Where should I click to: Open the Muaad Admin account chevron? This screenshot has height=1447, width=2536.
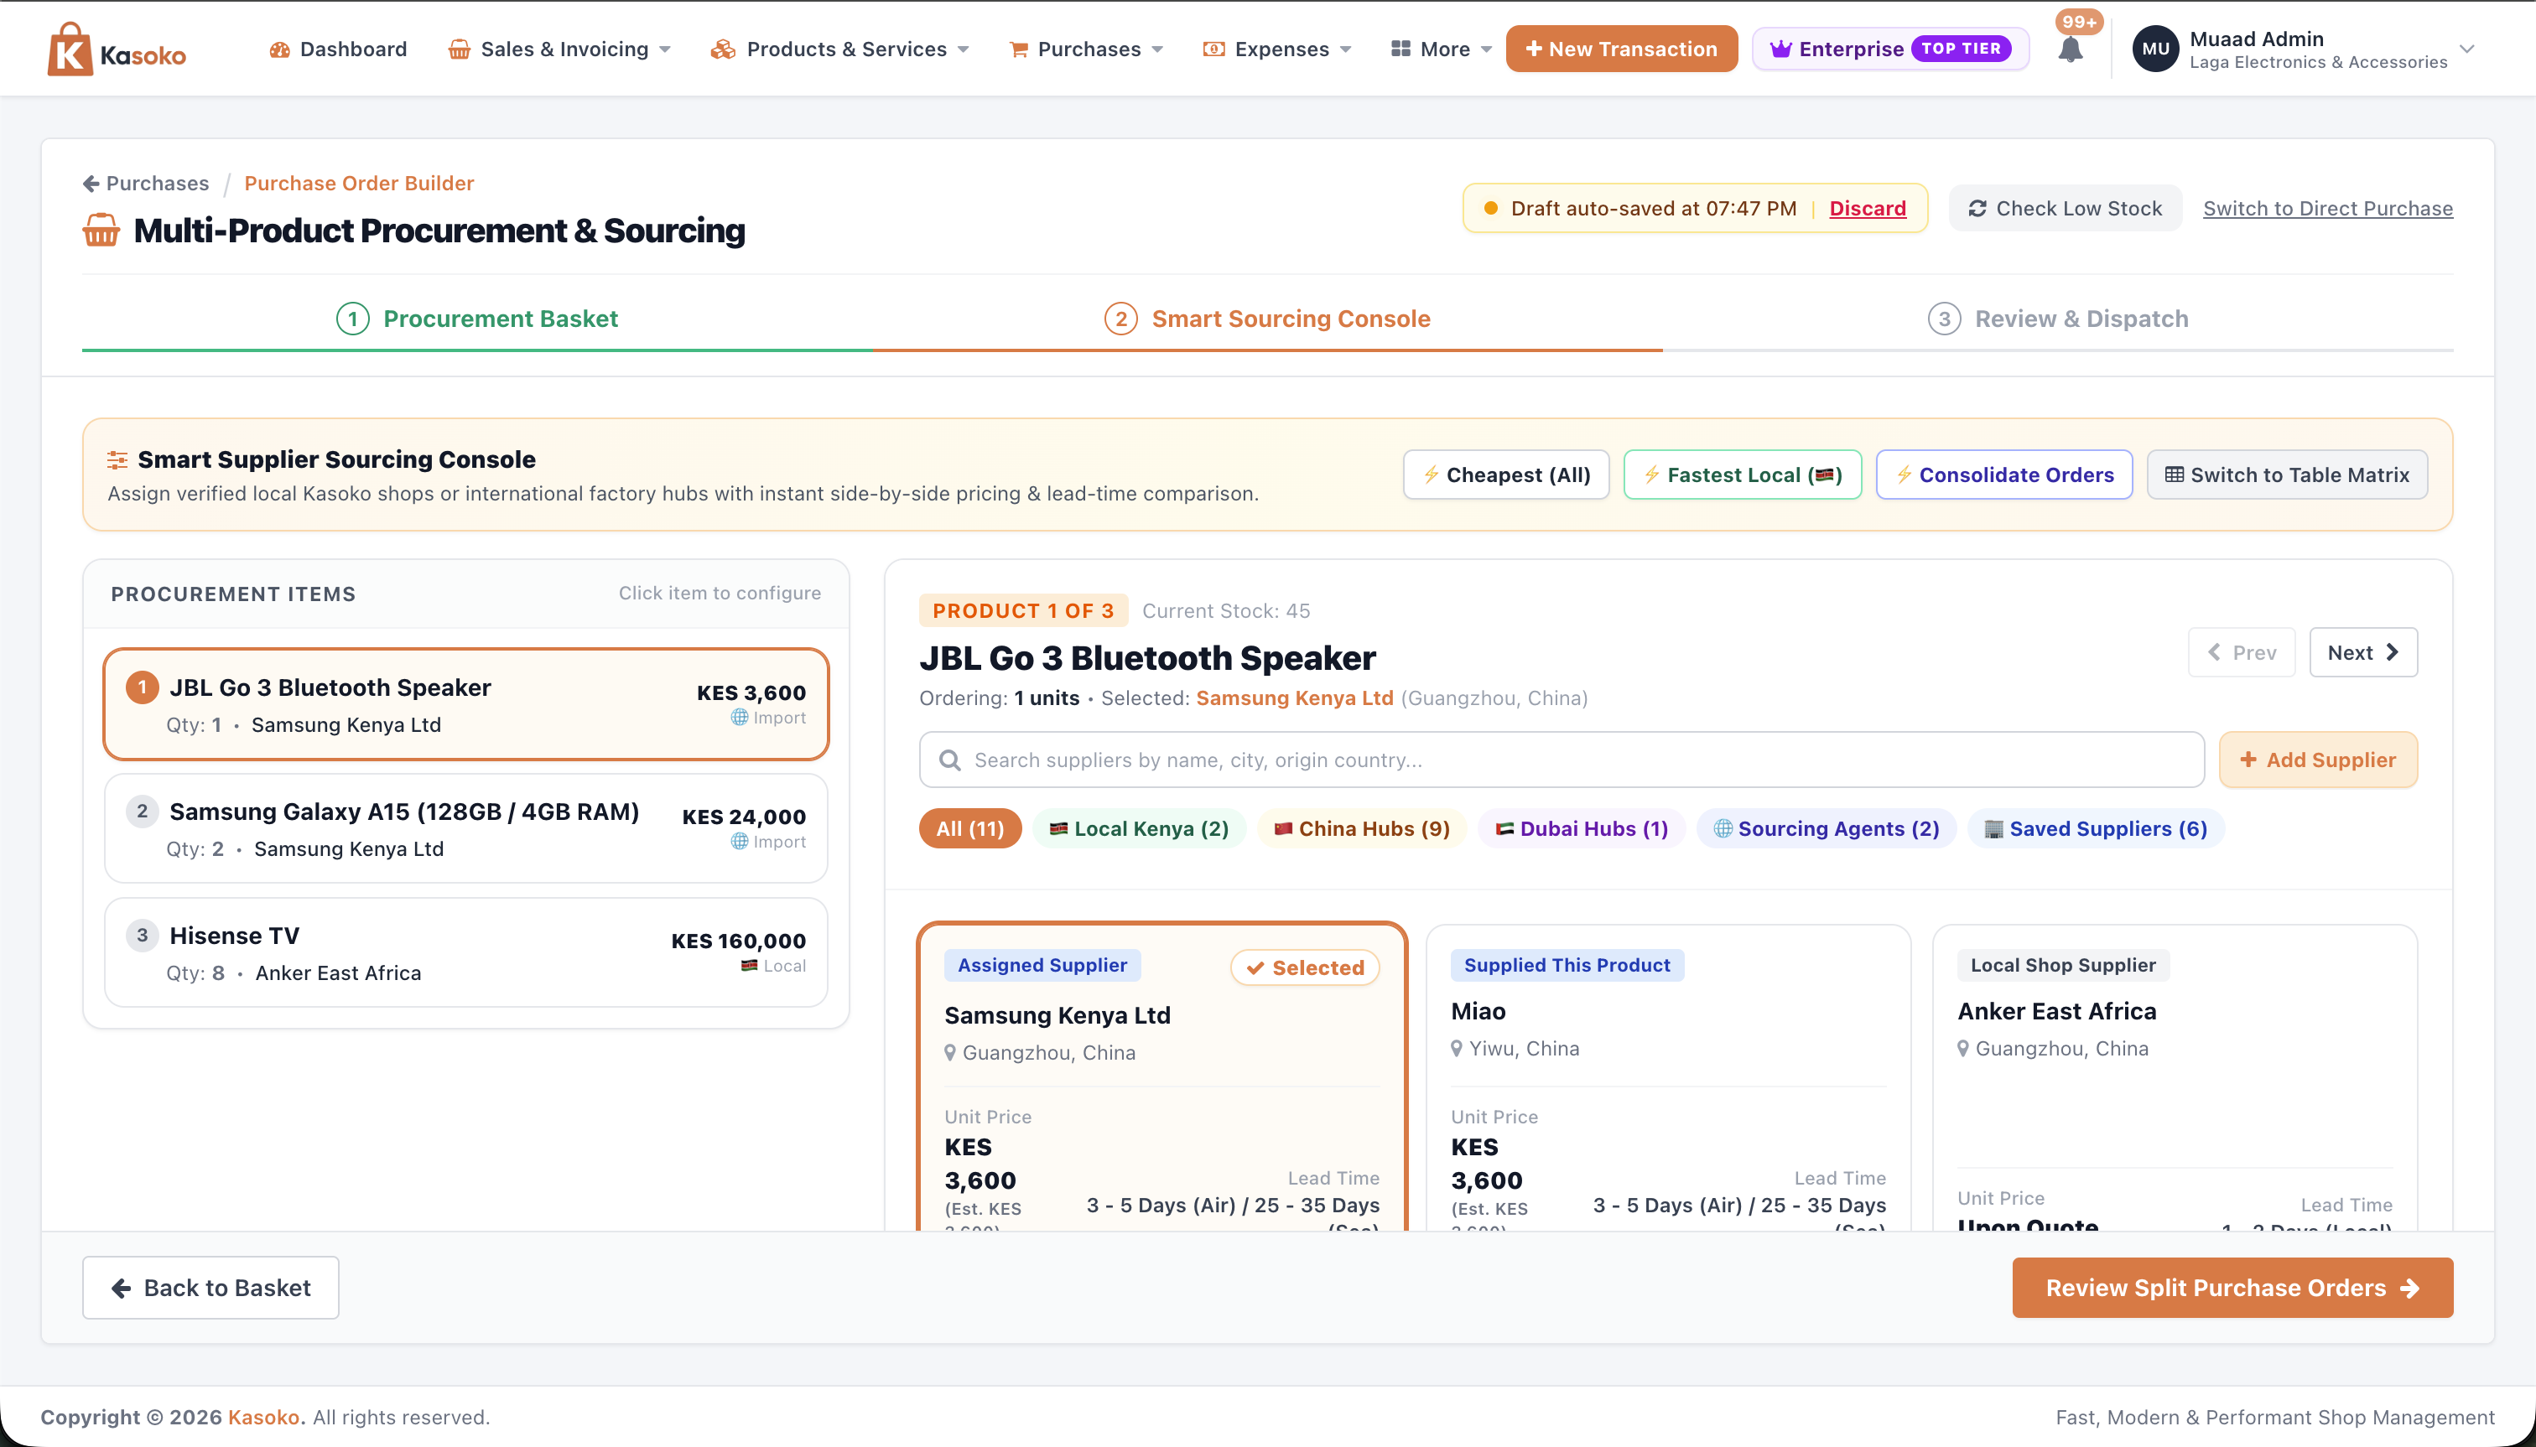(x=2466, y=49)
